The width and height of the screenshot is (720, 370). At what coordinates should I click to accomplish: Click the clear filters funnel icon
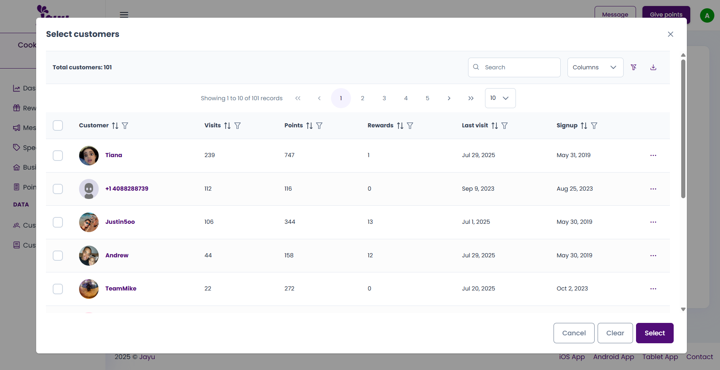634,67
